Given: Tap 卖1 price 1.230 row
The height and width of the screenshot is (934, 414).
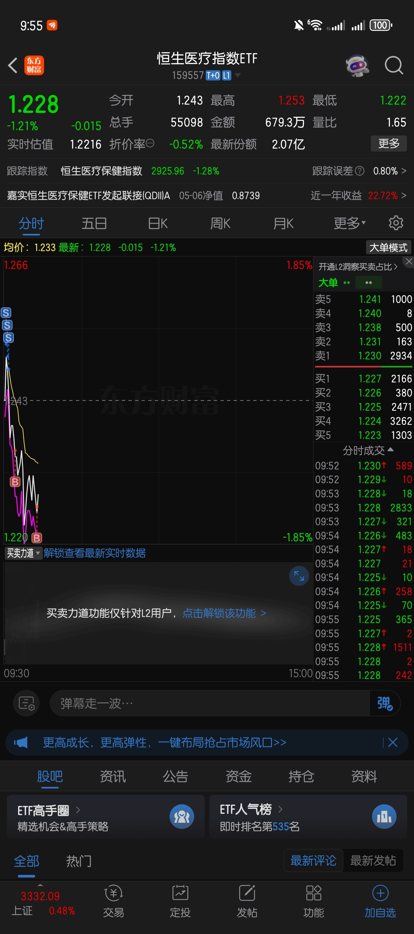Looking at the screenshot, I should coord(363,355).
